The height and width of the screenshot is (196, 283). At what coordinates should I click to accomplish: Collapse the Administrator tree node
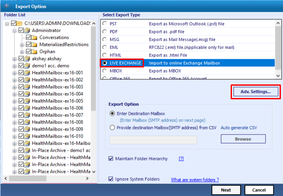pos(14,31)
